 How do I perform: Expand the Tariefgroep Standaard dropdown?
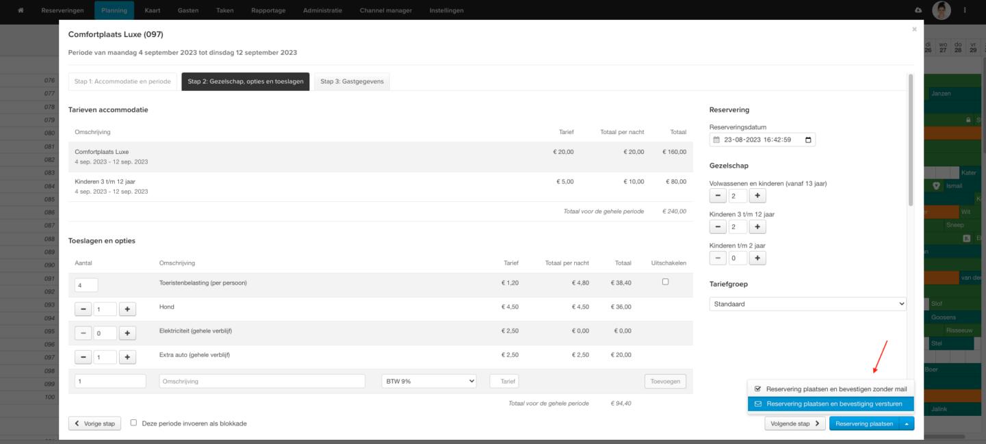tap(807, 304)
